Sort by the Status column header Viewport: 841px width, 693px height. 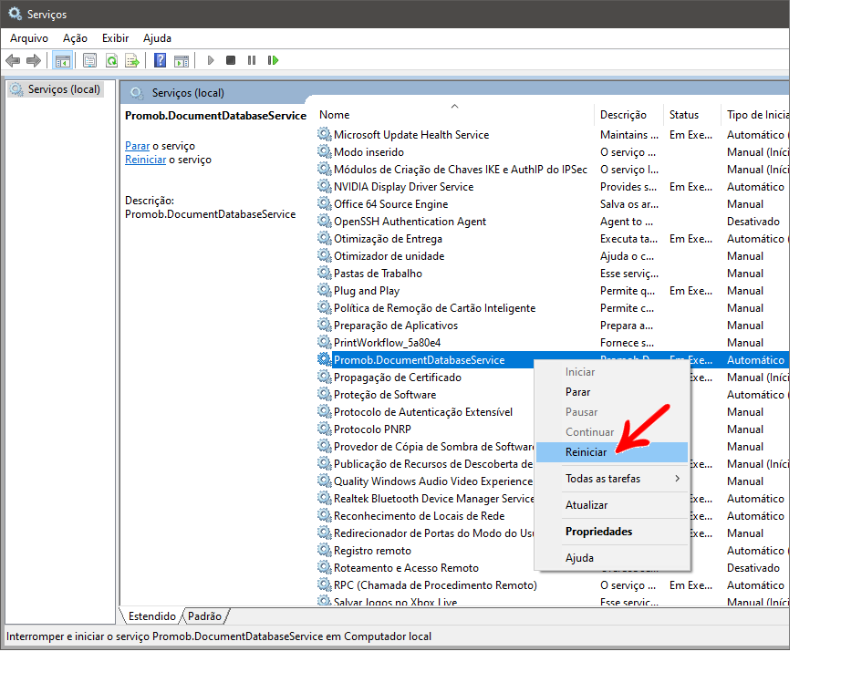point(692,115)
